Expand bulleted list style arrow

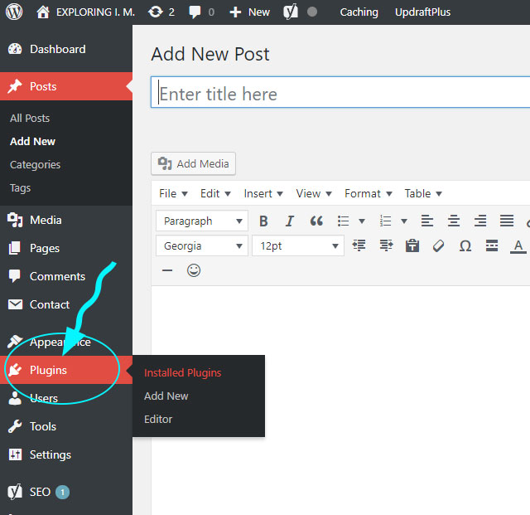click(x=362, y=221)
